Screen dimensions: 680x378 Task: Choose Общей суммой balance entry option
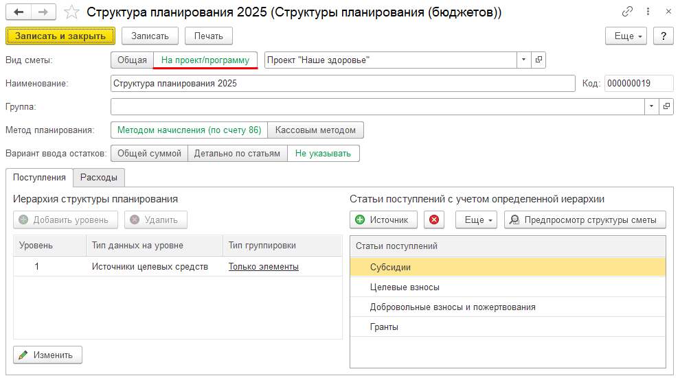tap(149, 153)
